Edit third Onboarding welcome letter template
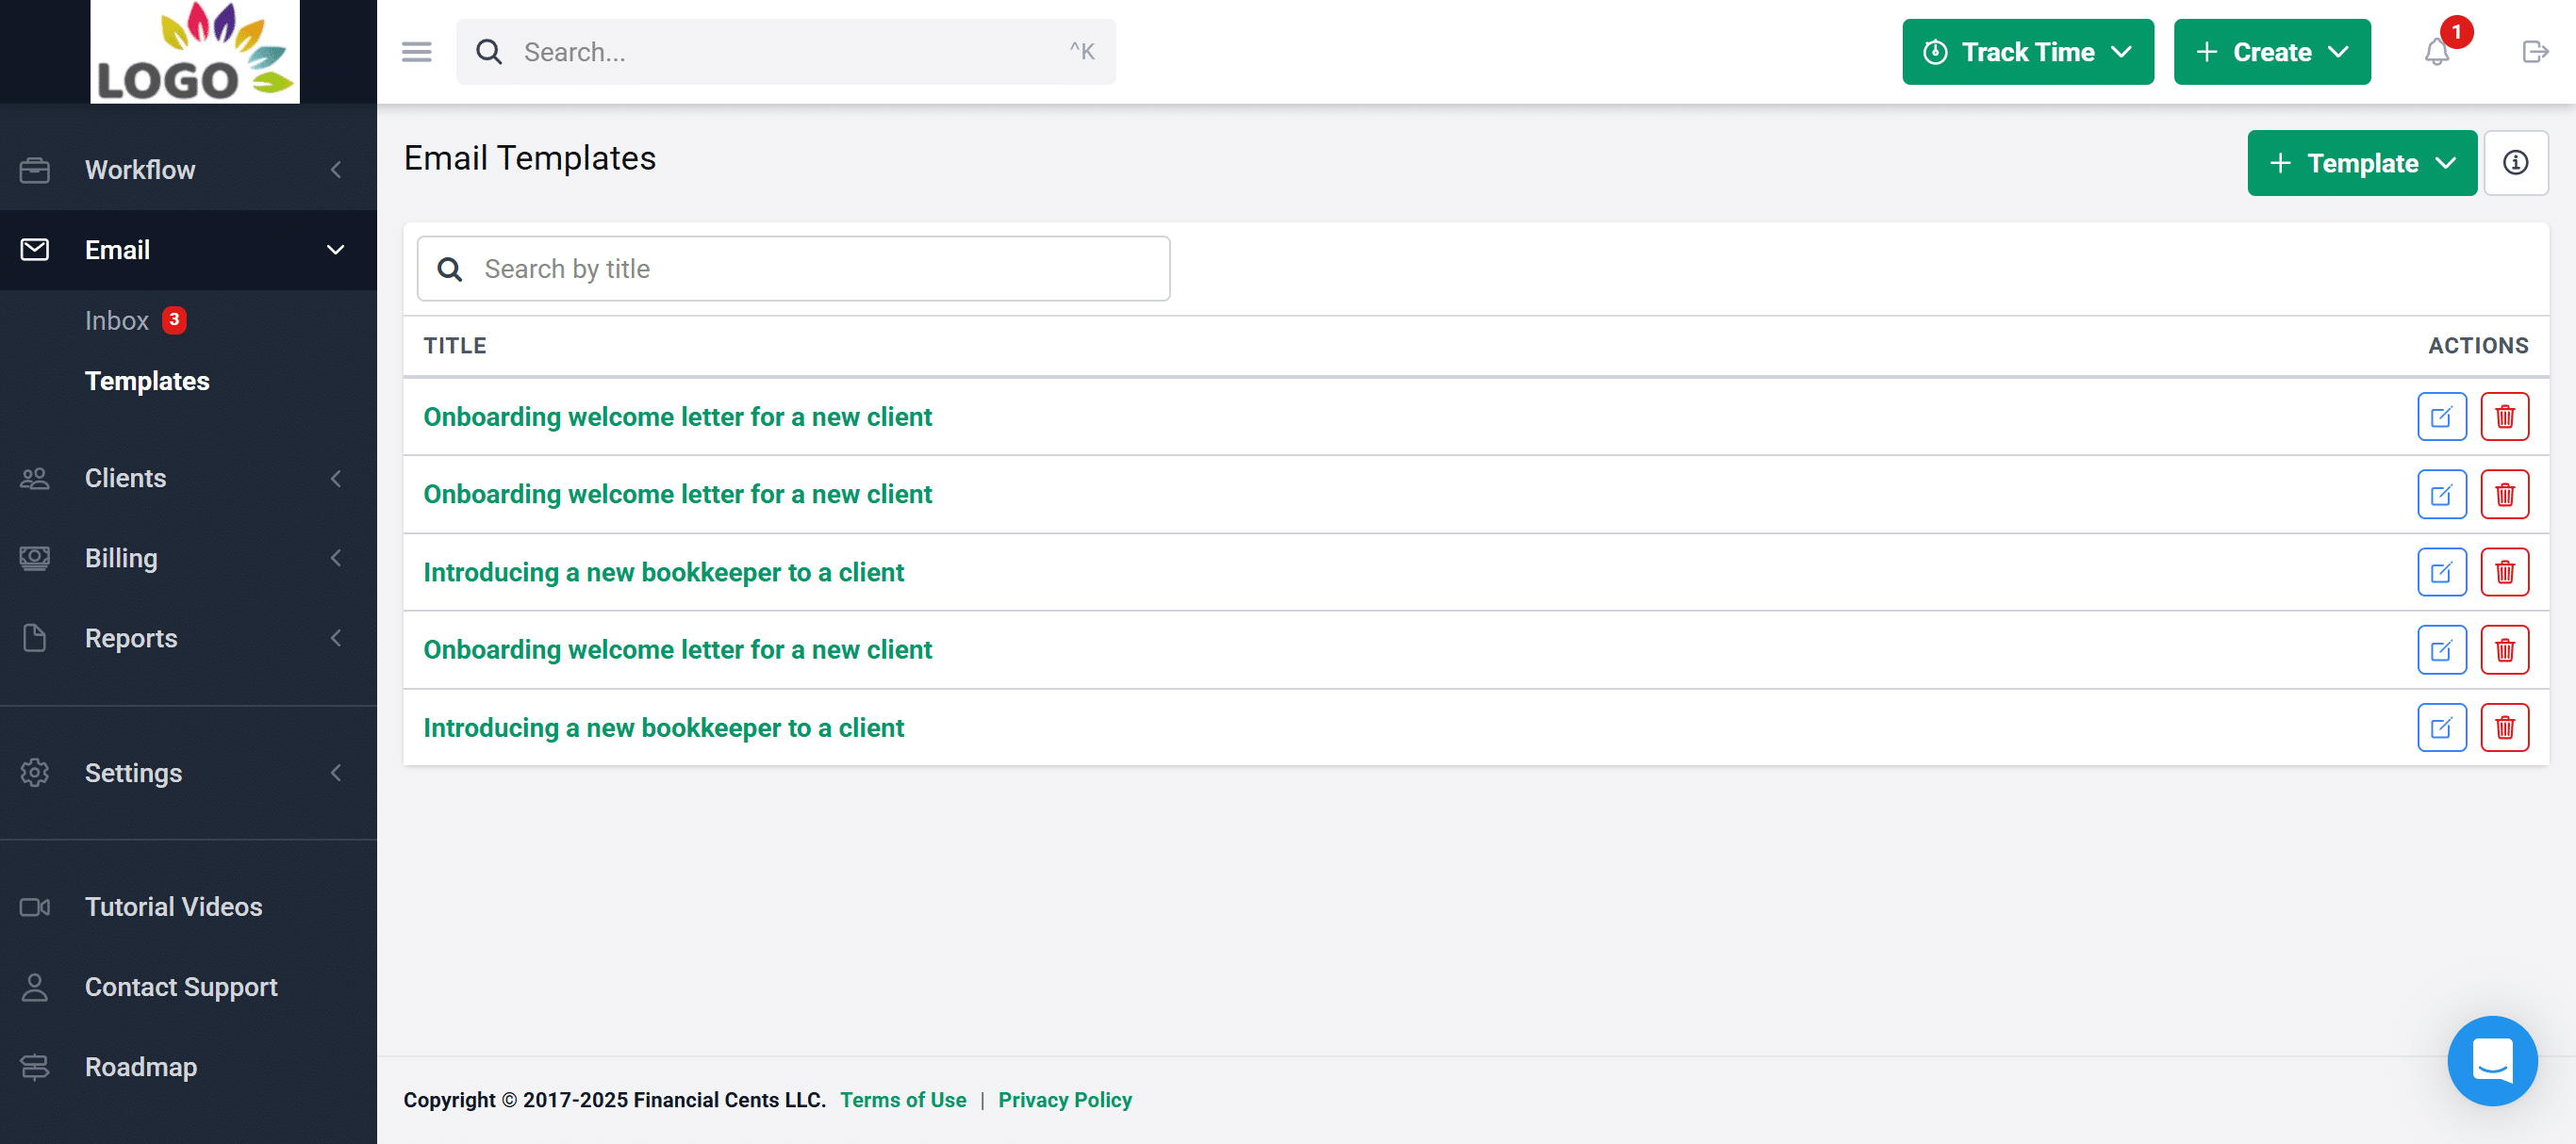Image resolution: width=2576 pixels, height=1144 pixels. [x=2441, y=650]
